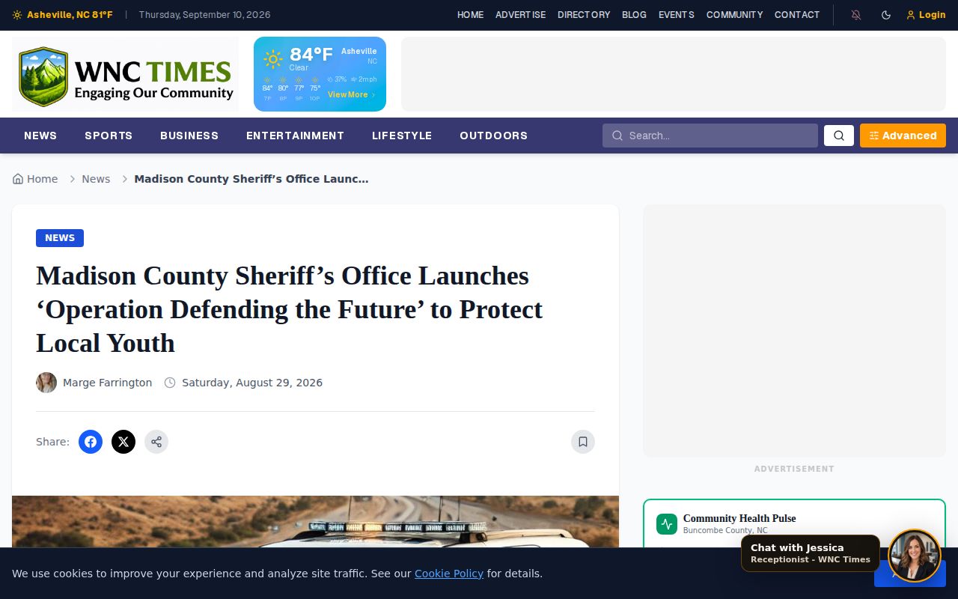Image resolution: width=958 pixels, height=599 pixels.
Task: Open Marge Farrington author name link
Action: pos(107,383)
